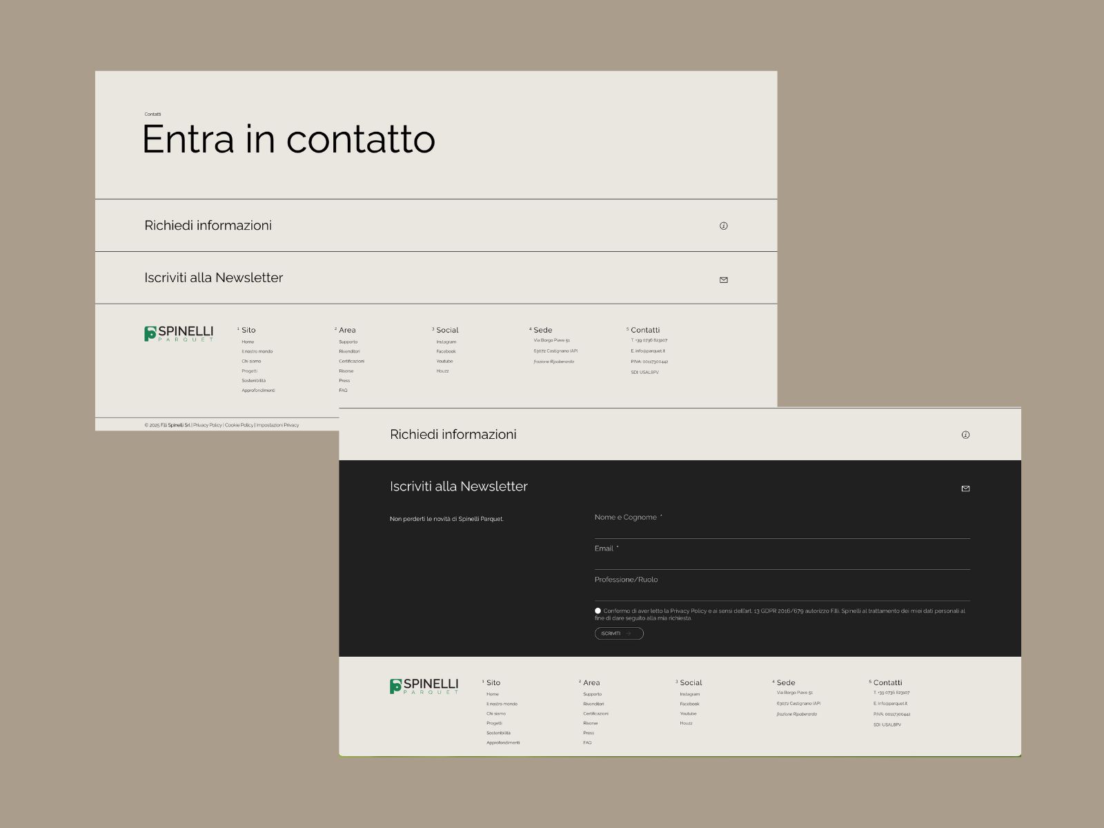Screen dimensions: 1104x828
Task: Open Chi siamo in front window footer
Action: tap(496, 713)
